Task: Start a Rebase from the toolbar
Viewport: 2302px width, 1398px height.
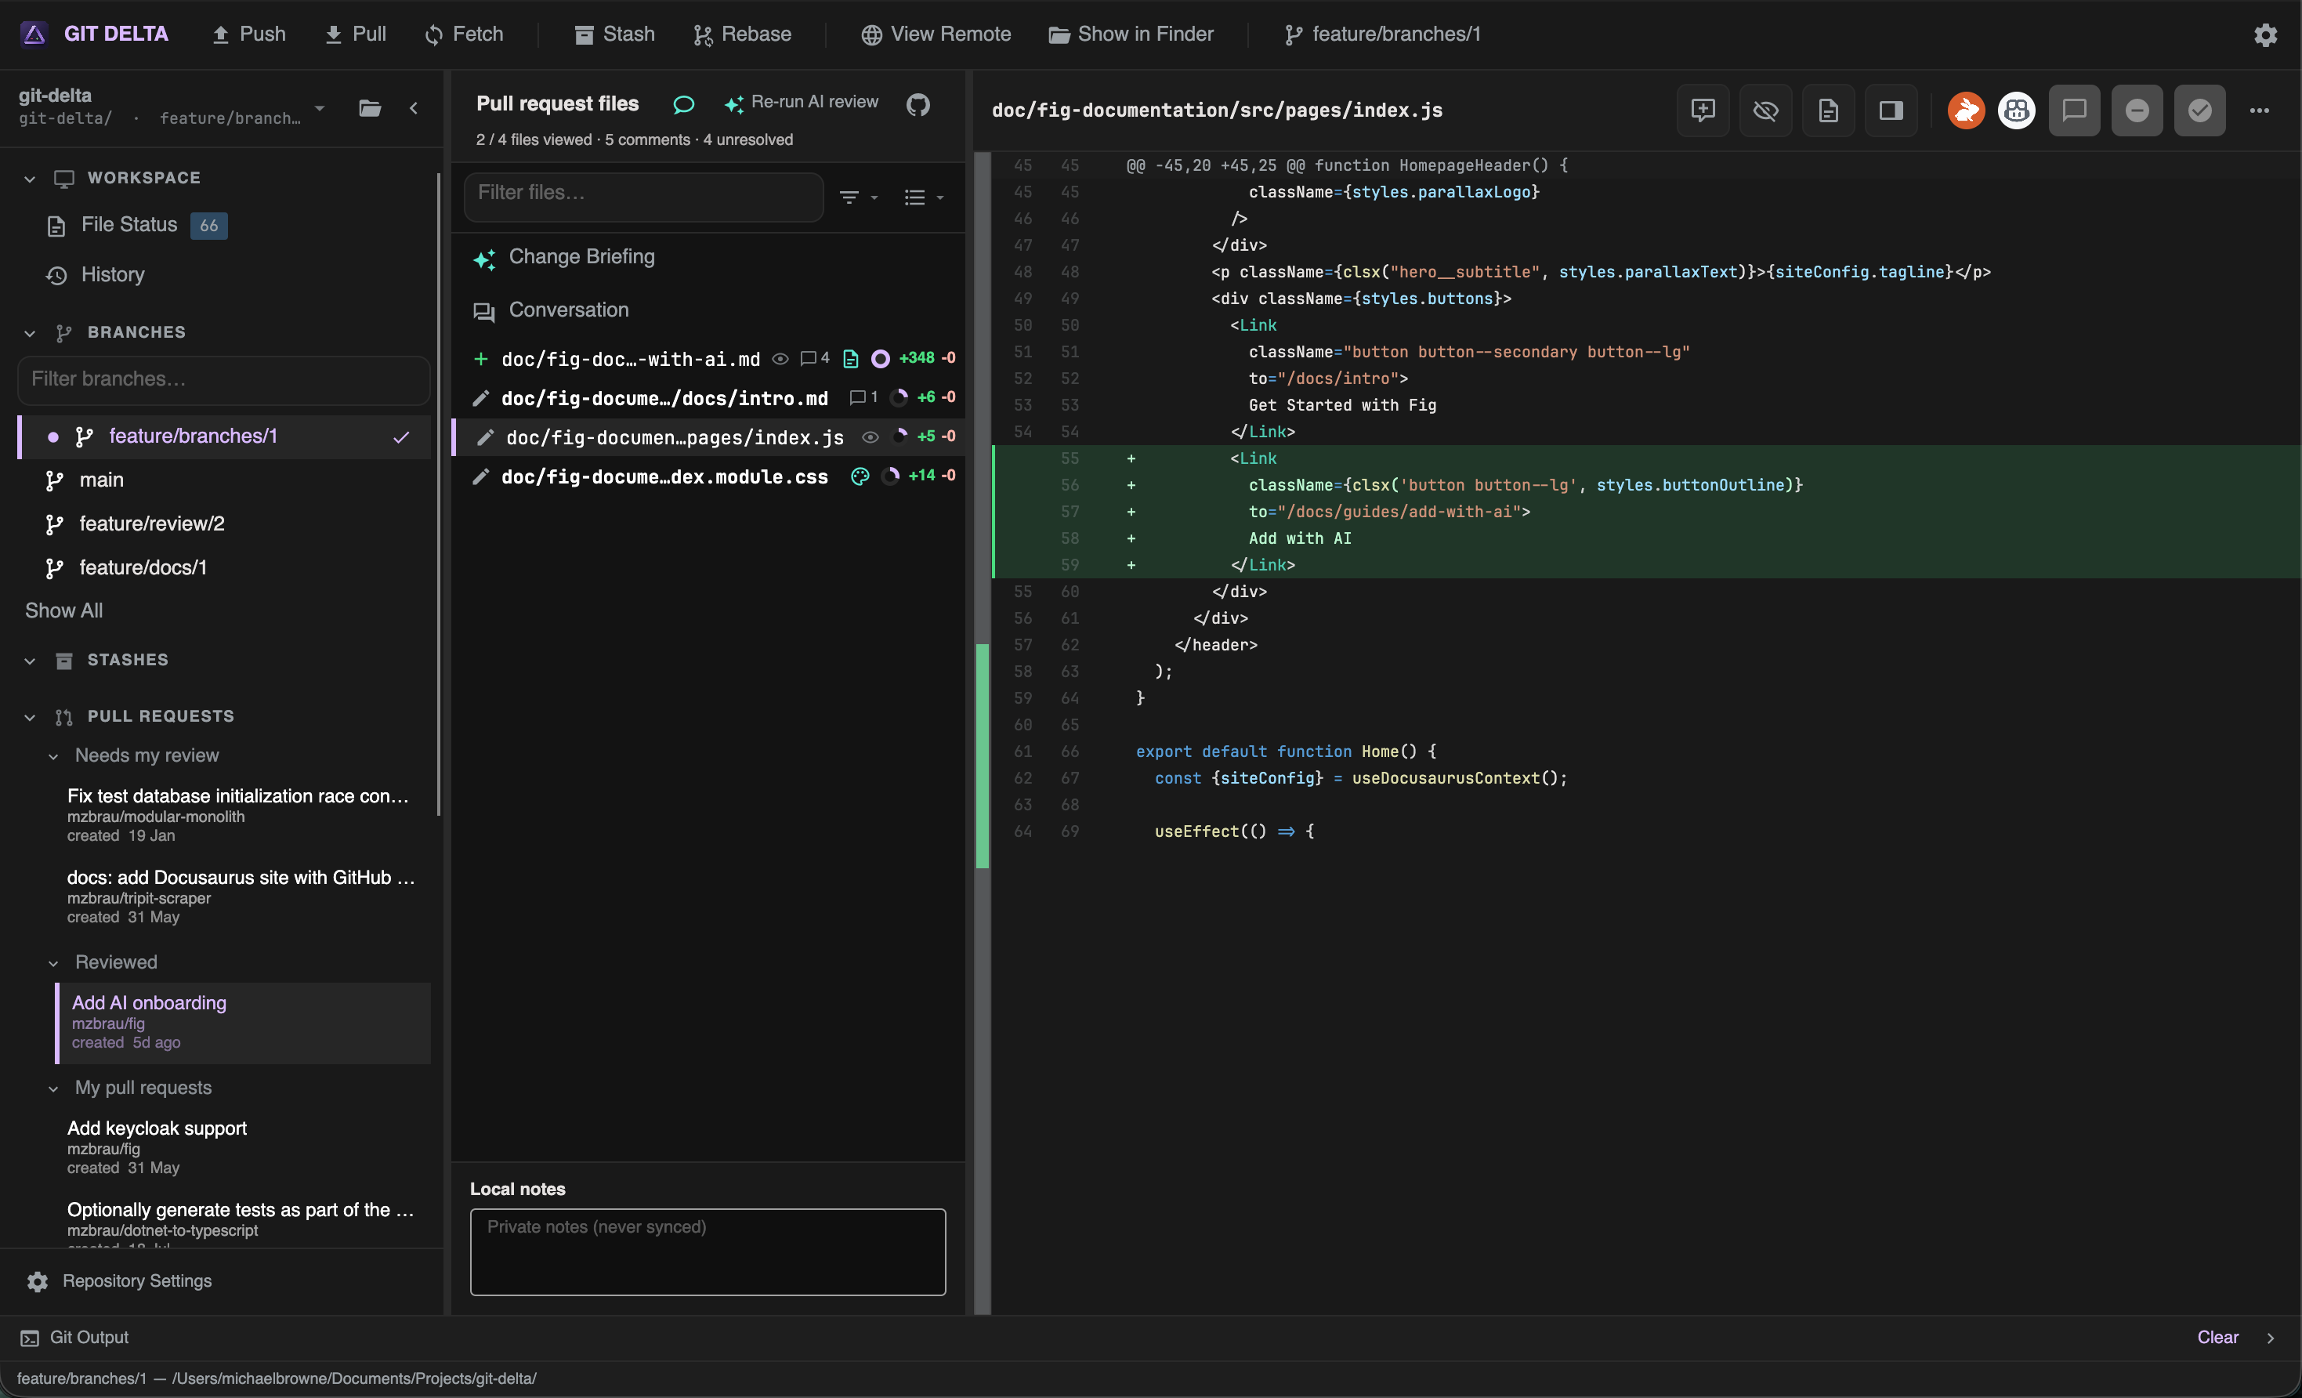Action: [742, 34]
